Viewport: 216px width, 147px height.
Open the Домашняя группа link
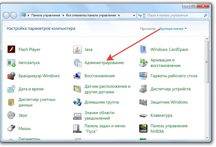coord(102,102)
